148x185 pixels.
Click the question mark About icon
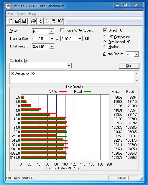tap(54, 21)
